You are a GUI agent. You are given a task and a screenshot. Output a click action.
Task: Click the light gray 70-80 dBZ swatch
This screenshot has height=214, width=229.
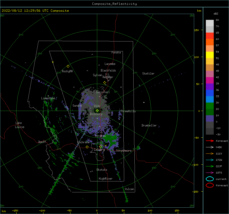tap(210, 23)
